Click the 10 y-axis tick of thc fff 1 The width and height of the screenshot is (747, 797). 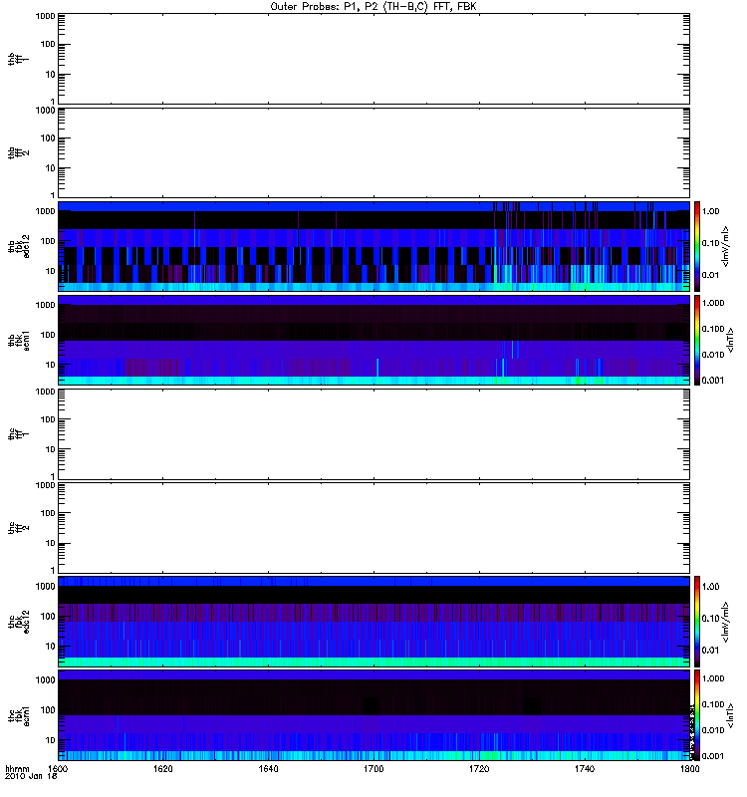click(x=51, y=449)
